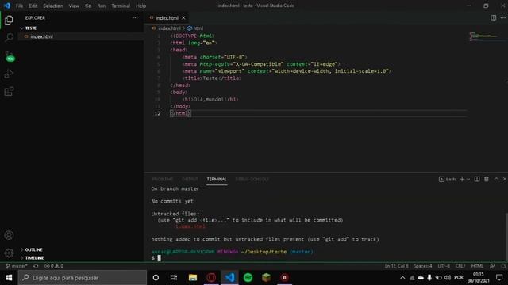This screenshot has width=508, height=285.
Task: Open the Help menu
Action: coord(141,6)
